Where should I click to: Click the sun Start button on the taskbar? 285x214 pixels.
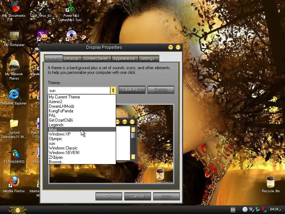(17, 210)
